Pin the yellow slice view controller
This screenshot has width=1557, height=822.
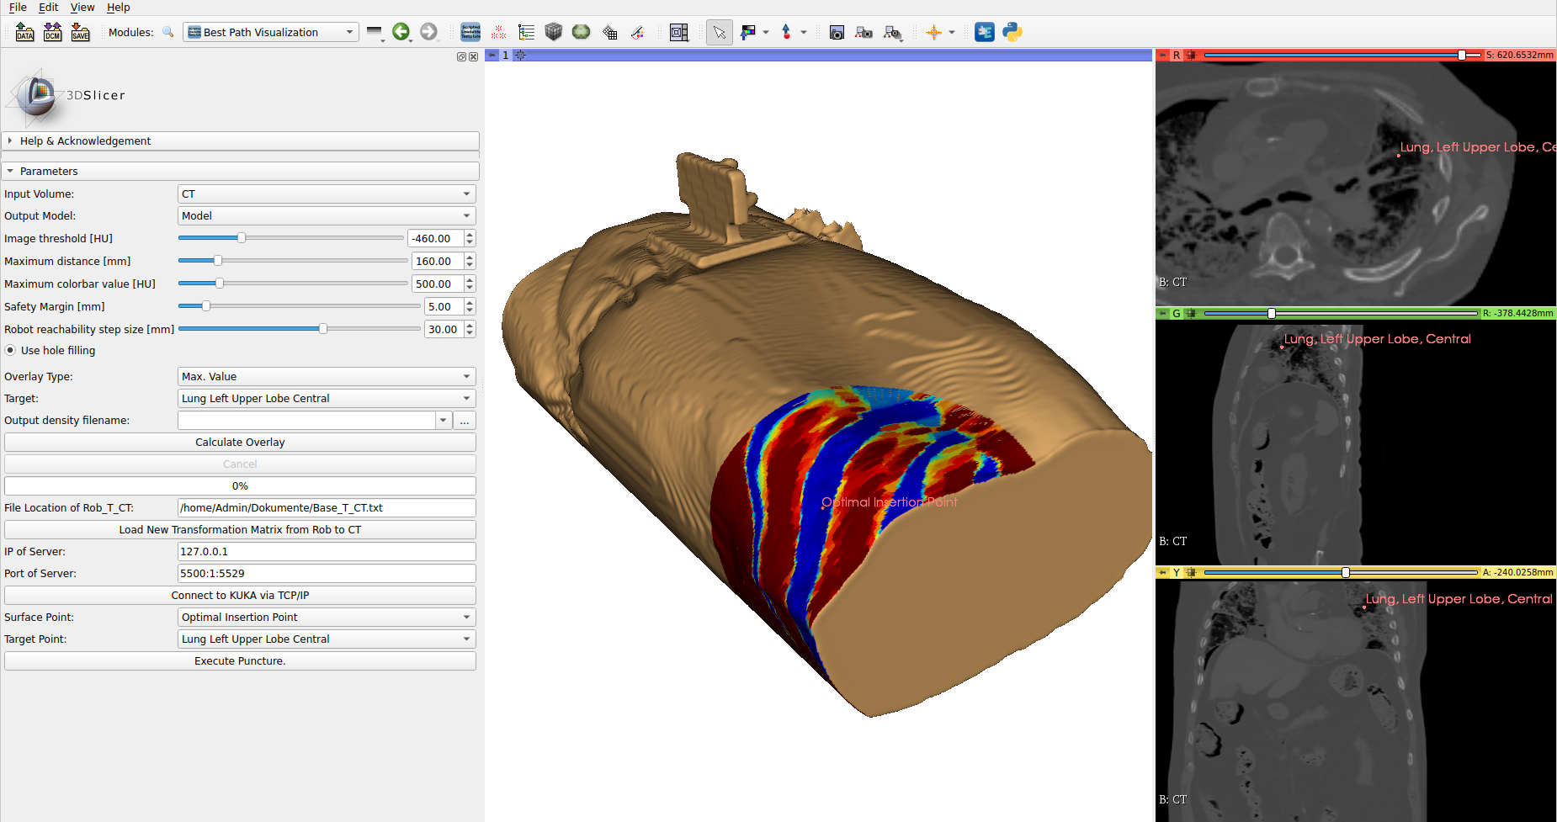coord(1162,572)
